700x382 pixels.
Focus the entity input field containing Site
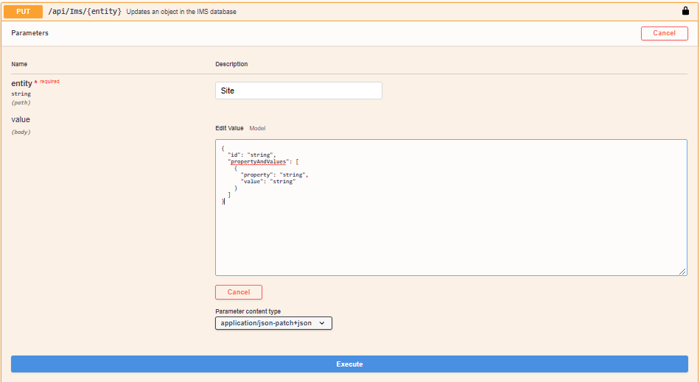[x=298, y=91]
